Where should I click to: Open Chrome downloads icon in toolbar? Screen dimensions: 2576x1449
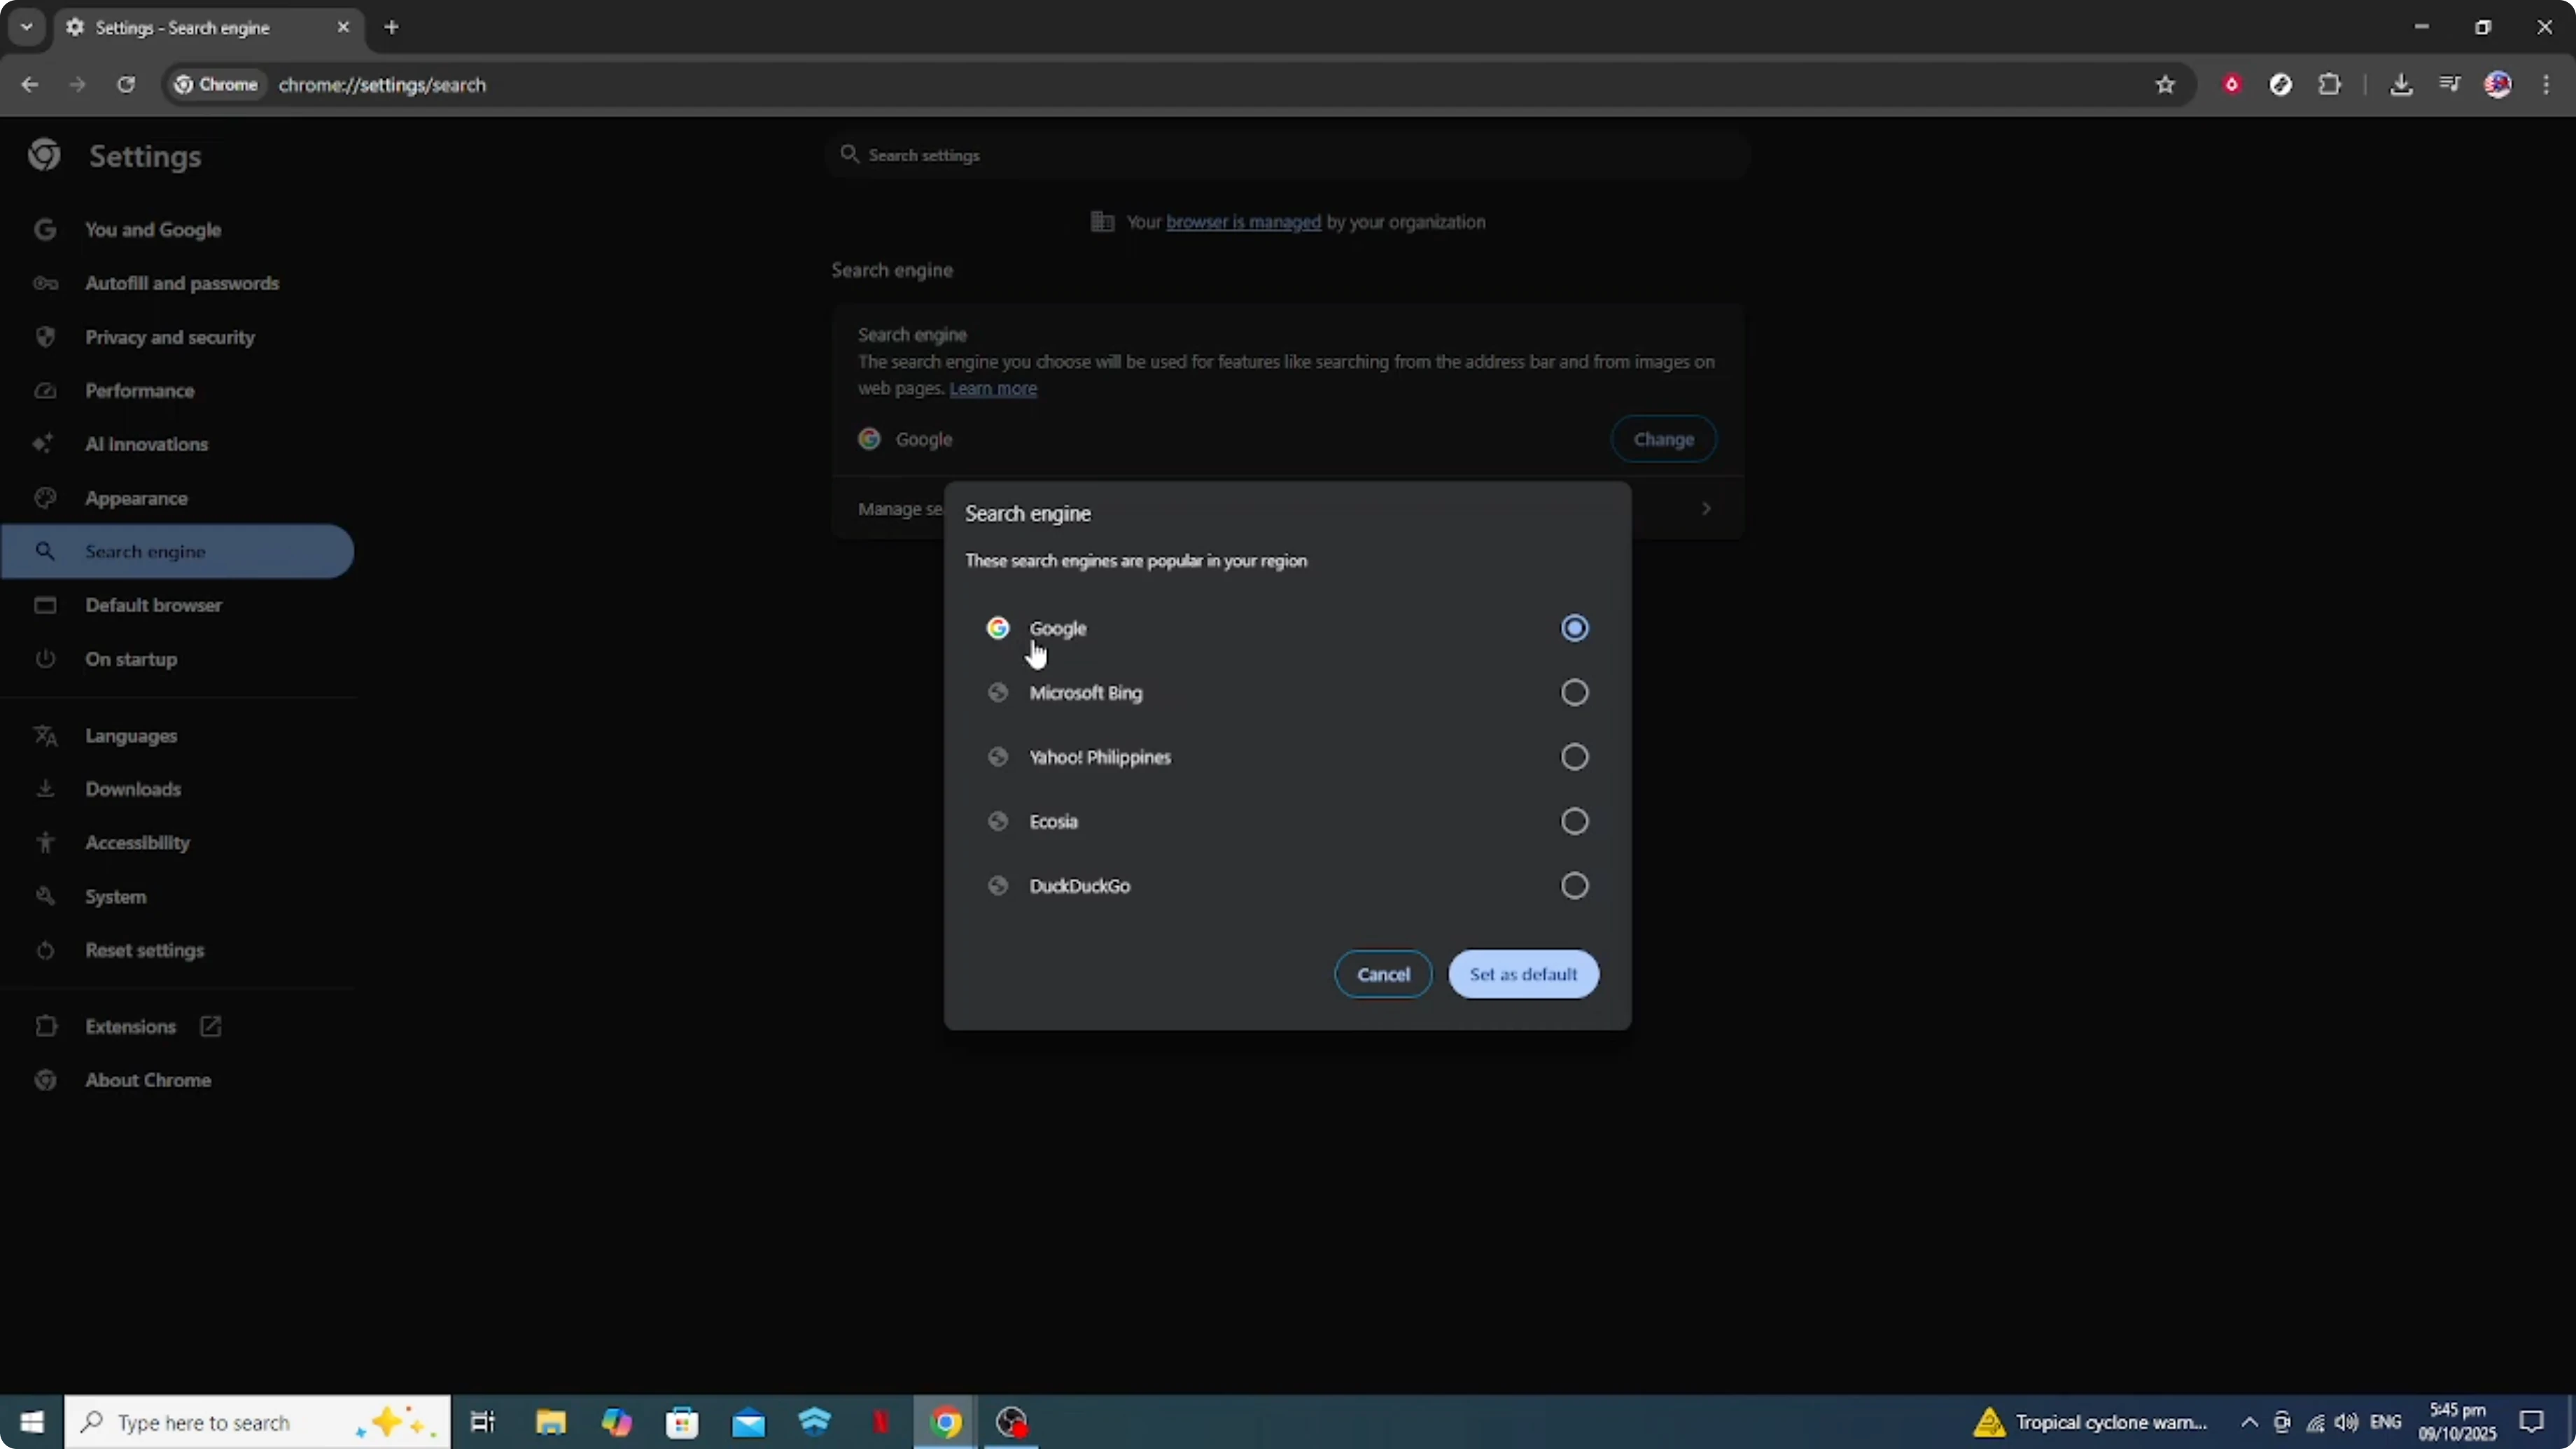tap(2400, 85)
